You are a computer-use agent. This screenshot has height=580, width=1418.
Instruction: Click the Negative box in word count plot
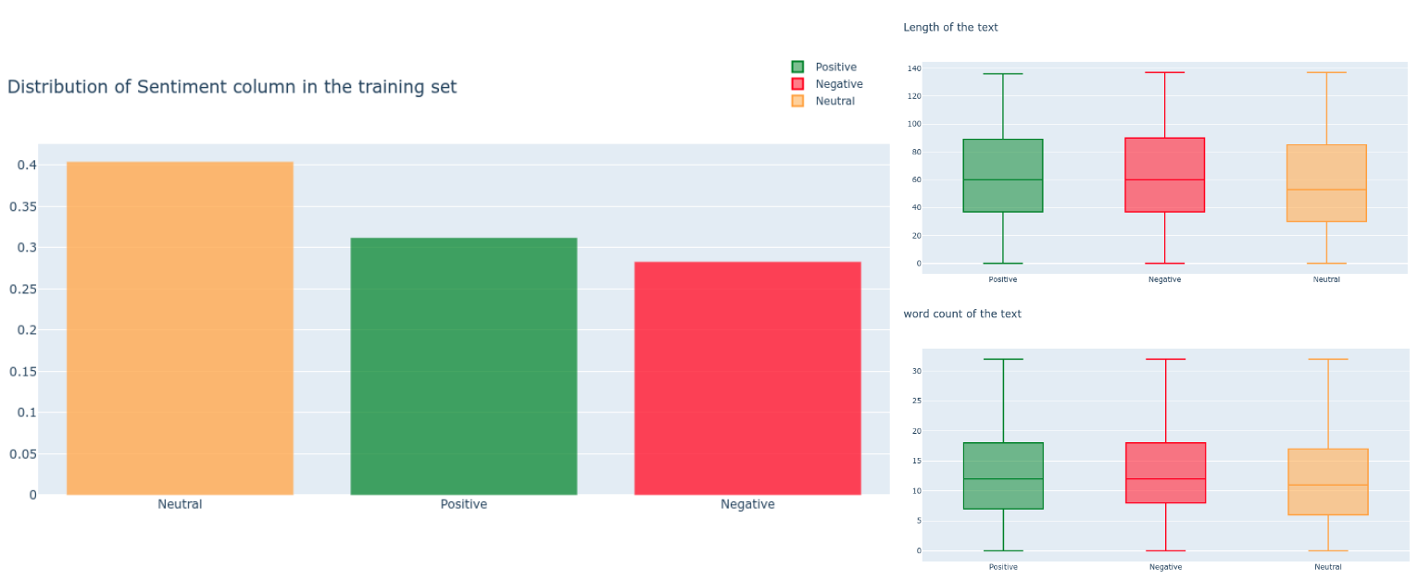tap(1165, 473)
